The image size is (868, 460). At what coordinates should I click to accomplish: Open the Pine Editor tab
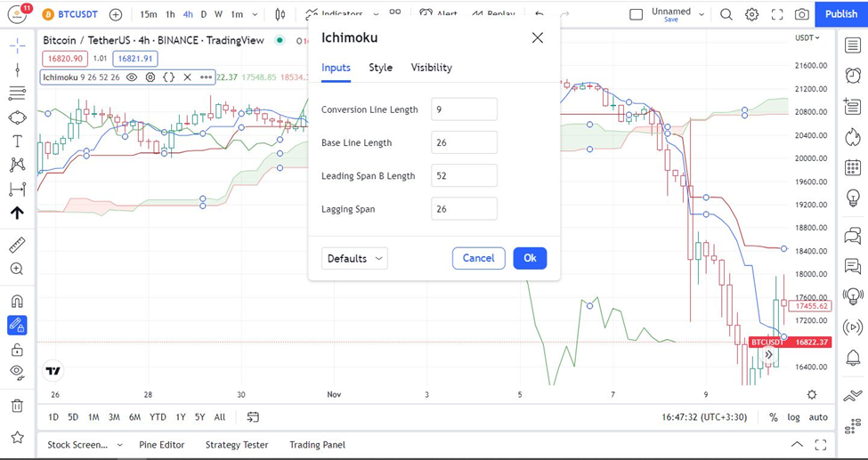coord(162,445)
